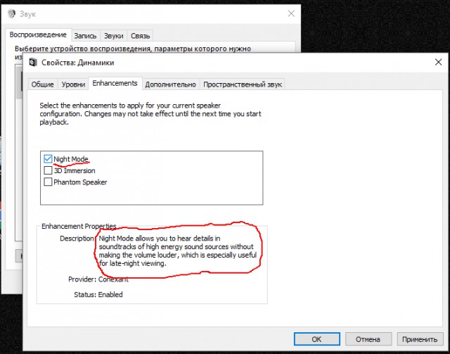450x354 pixels.
Task: Switch to Пространственный звук tab
Action: [242, 84]
